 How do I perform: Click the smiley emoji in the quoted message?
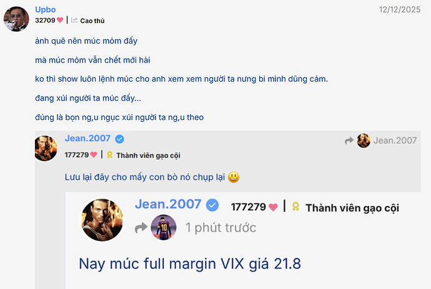pyautogui.click(x=234, y=177)
